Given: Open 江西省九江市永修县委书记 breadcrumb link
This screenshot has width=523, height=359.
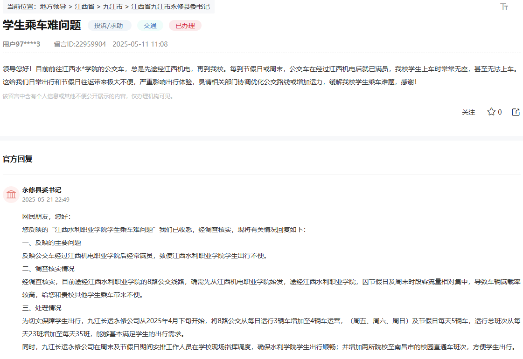Looking at the screenshot, I should [170, 7].
